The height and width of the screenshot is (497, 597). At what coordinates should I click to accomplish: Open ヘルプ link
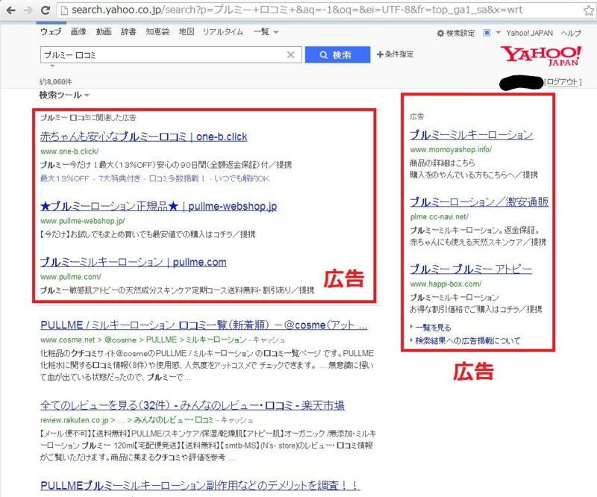point(571,33)
